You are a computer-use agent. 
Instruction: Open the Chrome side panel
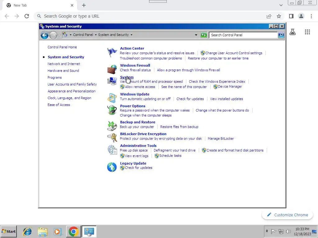click(291, 16)
